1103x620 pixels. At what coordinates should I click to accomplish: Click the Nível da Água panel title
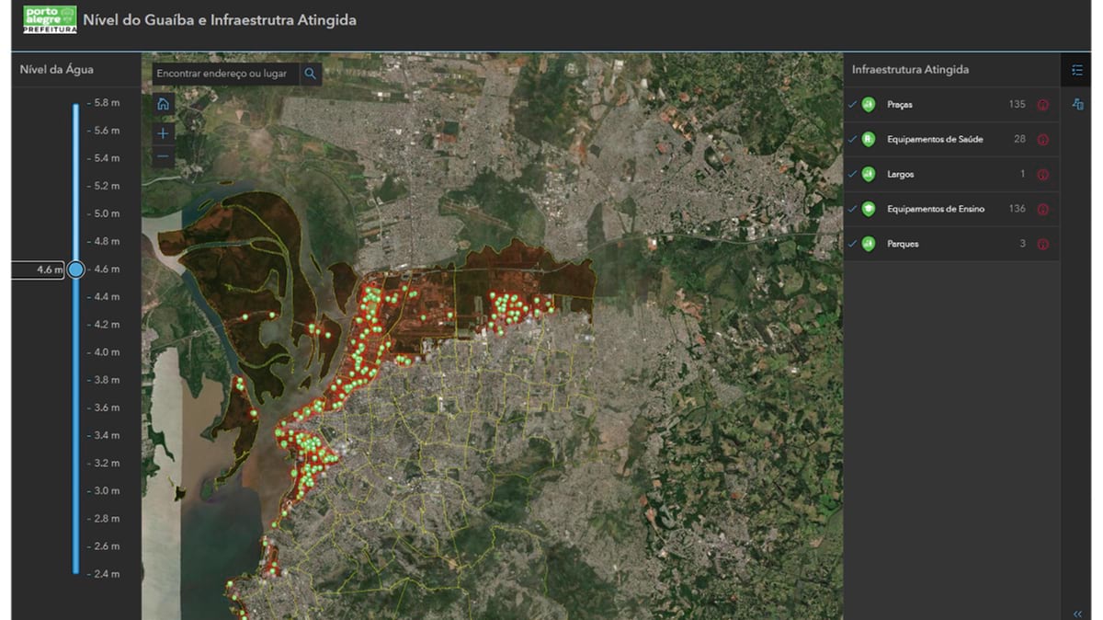[55, 69]
